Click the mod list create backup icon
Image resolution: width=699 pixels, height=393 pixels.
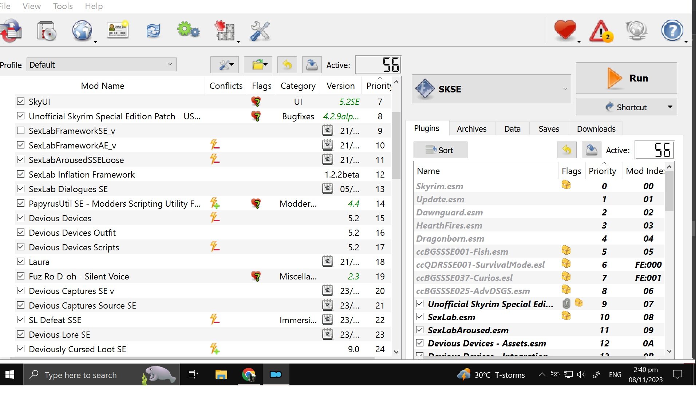312,65
